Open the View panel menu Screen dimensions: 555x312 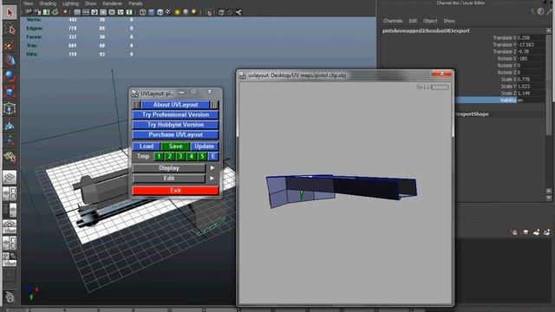(x=29, y=3)
